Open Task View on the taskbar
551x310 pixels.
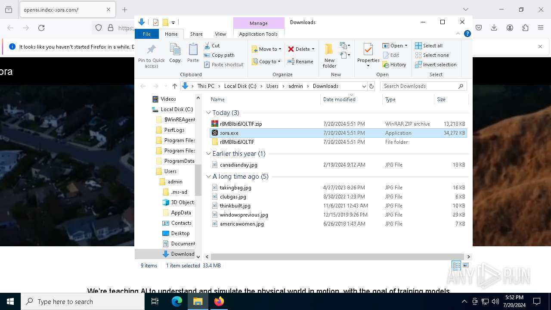click(x=155, y=301)
